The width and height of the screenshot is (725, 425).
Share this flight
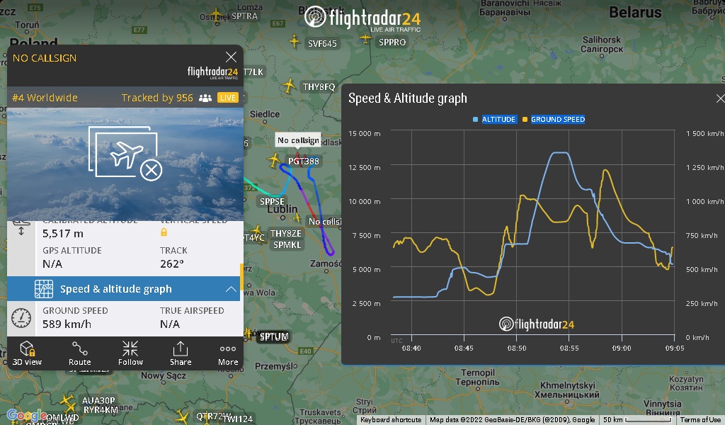(x=181, y=353)
